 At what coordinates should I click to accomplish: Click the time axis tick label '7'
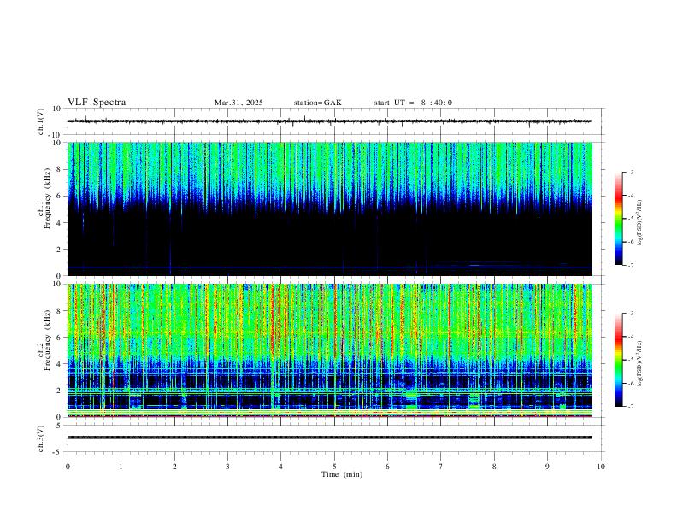coord(441,467)
